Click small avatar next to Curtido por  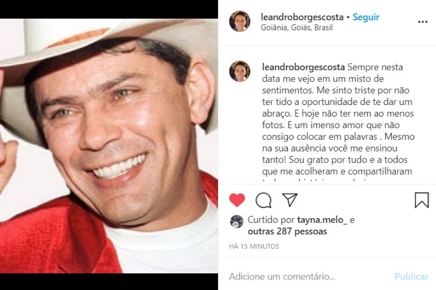tap(237, 222)
